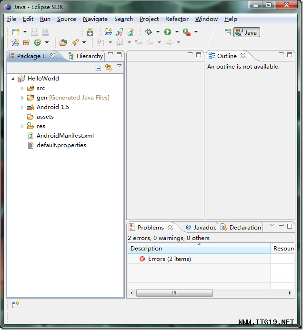Viewport: 303px width, 330px height.
Task: Select AndroidManifest.xml in the project tree
Action: tap(65, 136)
